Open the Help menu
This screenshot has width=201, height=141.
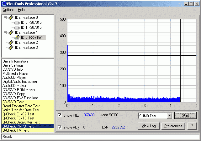tap(21, 10)
